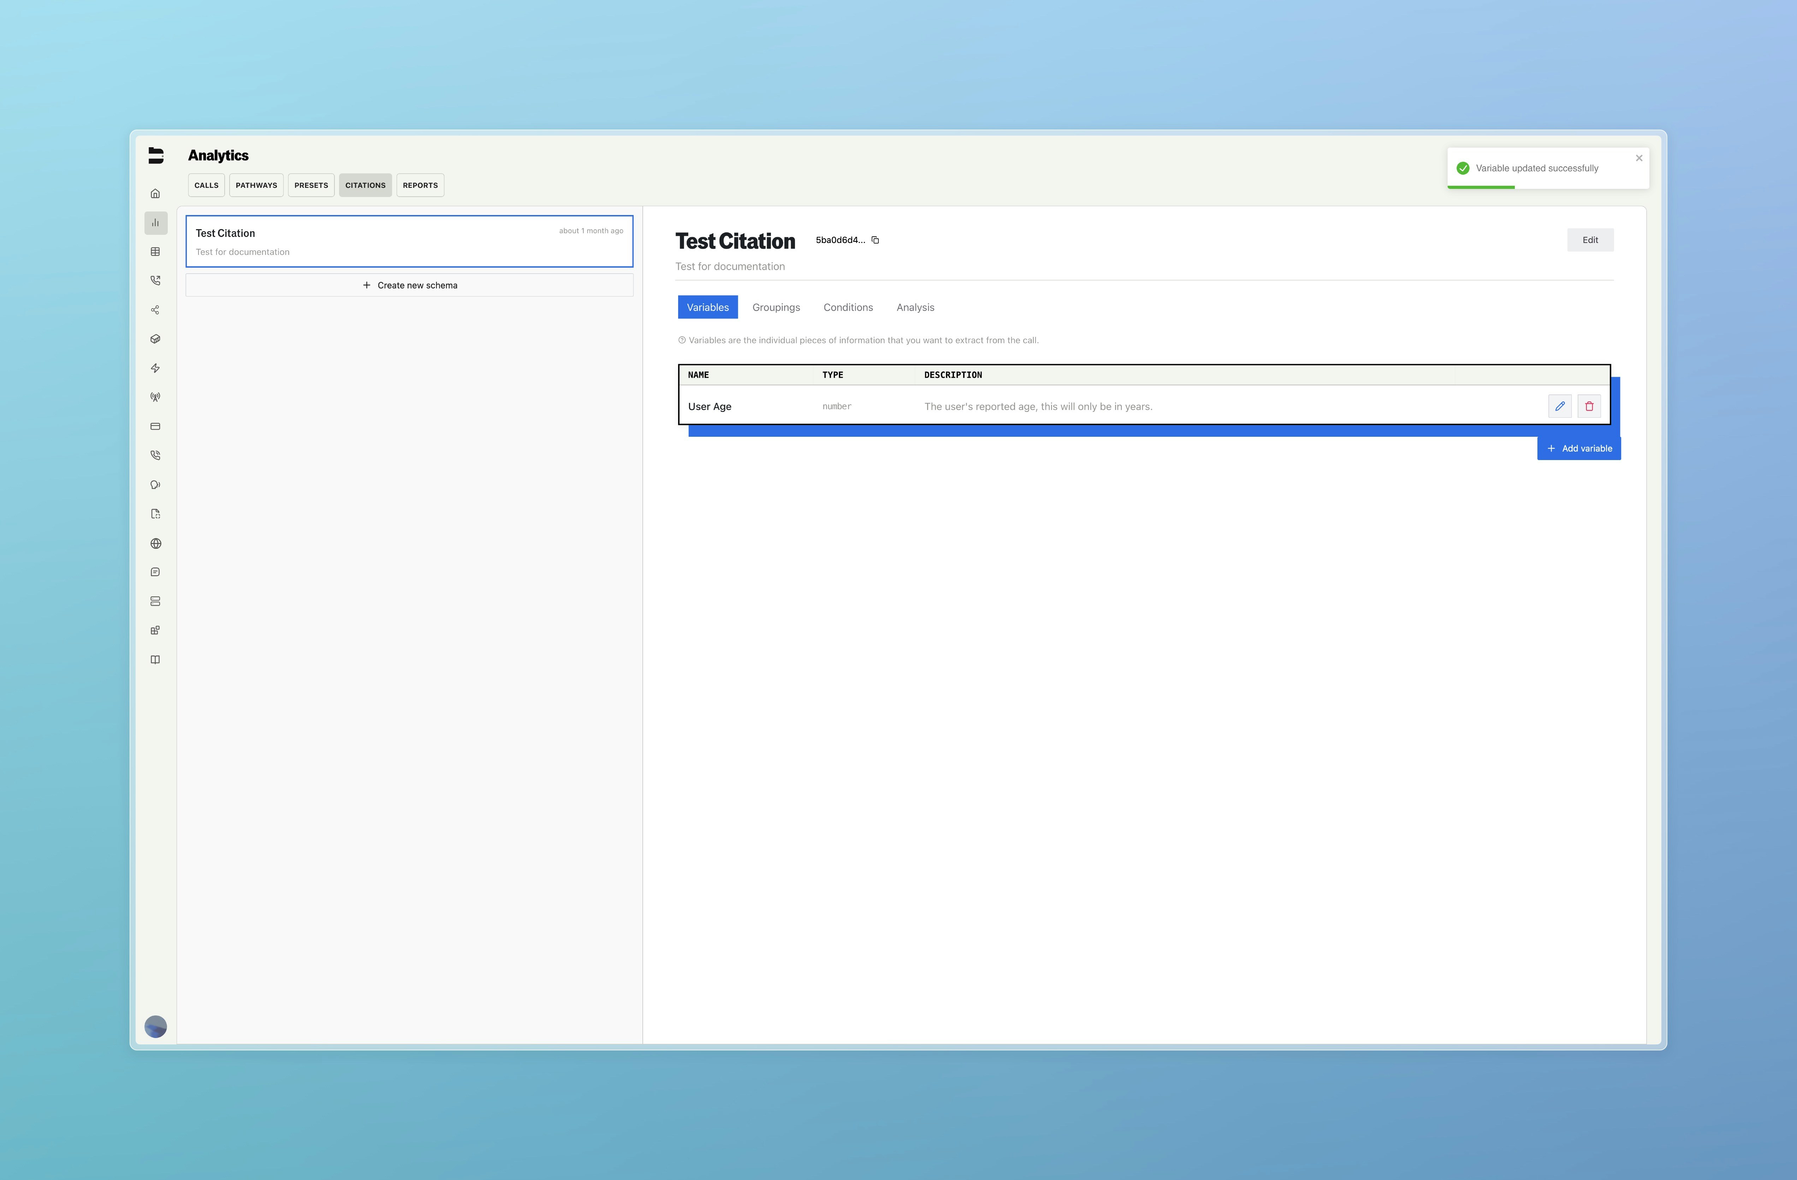Copy the citation ID 5ba0d6d4
This screenshot has height=1180, width=1797.
coord(875,240)
